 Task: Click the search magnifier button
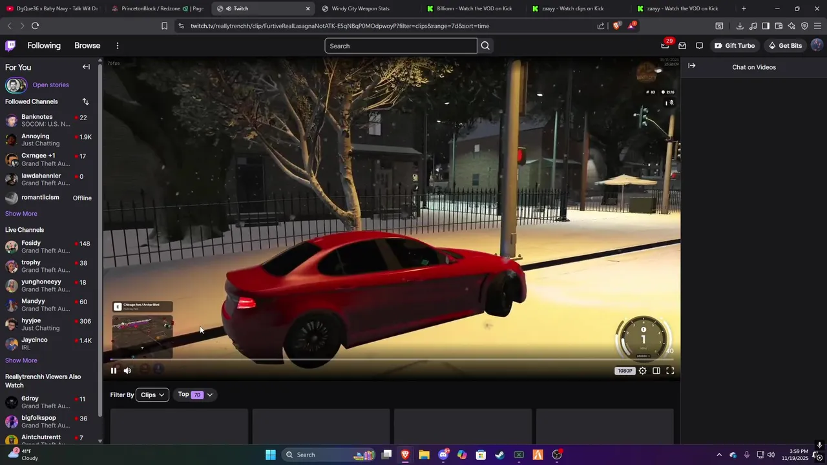pos(485,46)
